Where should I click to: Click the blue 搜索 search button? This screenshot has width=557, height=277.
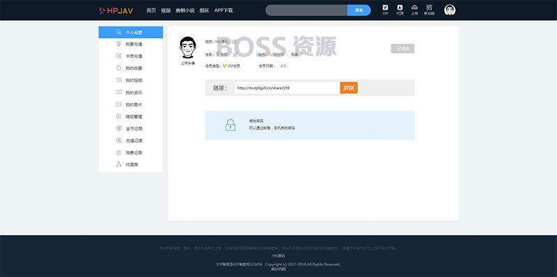click(x=359, y=10)
